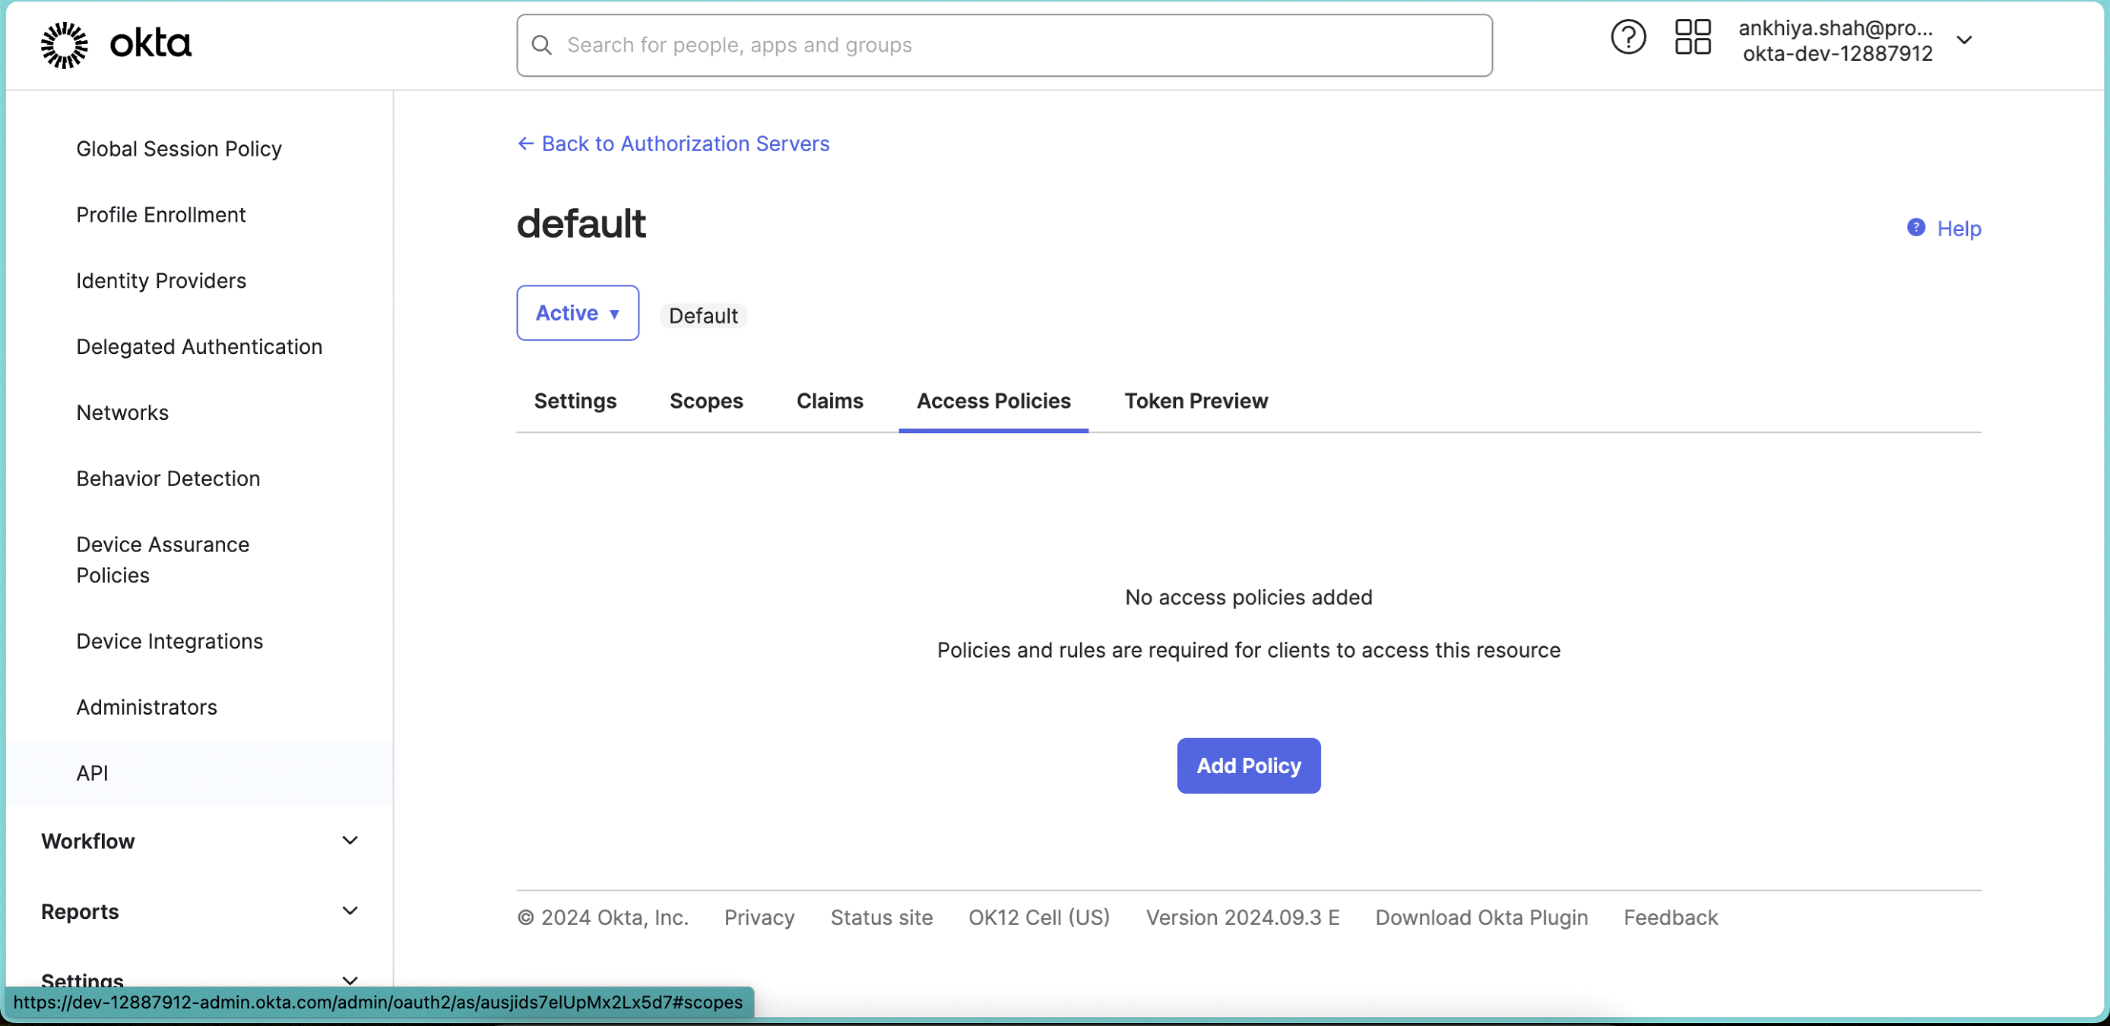The height and width of the screenshot is (1026, 2110).
Task: Open the help question mark icon
Action: pyautogui.click(x=1628, y=36)
